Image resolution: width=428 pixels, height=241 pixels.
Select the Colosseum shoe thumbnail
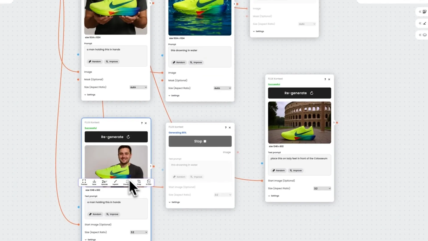coord(300,122)
